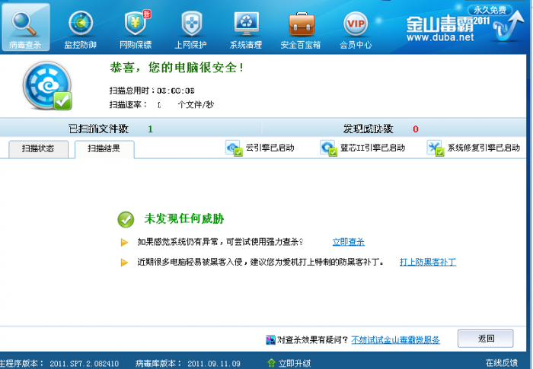Click the 扫描总用时 time text

coord(152,91)
